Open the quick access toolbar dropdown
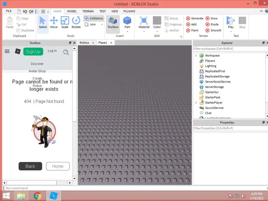Image resolution: width=268 pixels, height=201 pixels. pos(48,12)
